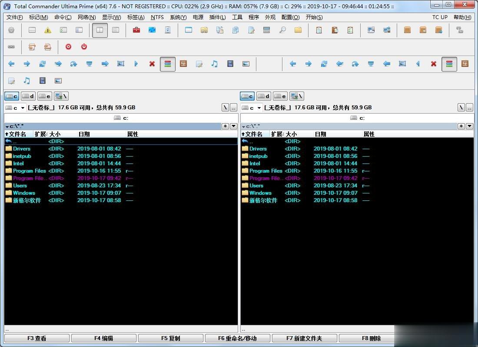Toggle the two-panel vertical layout button

coord(100,30)
